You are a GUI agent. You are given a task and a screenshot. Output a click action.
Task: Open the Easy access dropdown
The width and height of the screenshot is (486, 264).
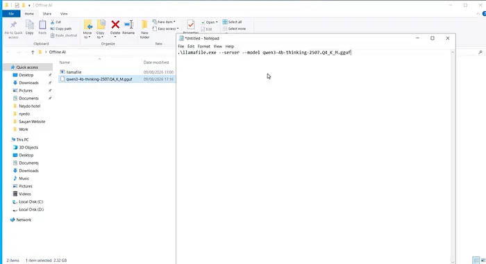point(165,28)
